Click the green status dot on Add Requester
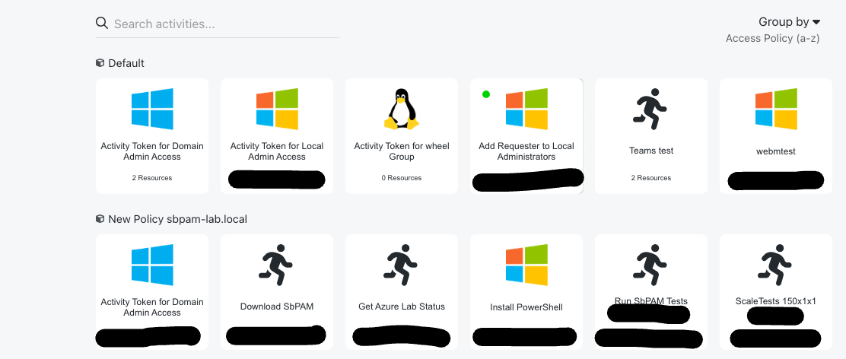846x359 pixels. click(486, 94)
